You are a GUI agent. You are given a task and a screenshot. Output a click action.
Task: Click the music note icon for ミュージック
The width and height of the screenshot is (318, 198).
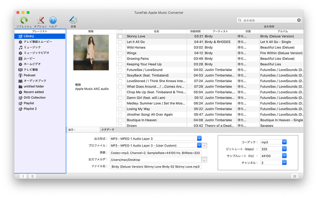pyautogui.click(x=20, y=47)
